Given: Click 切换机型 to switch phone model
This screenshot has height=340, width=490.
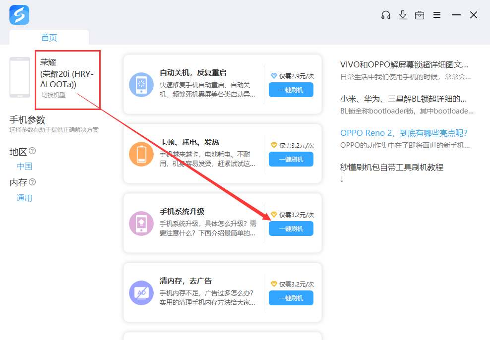Looking at the screenshot, I should coord(54,95).
